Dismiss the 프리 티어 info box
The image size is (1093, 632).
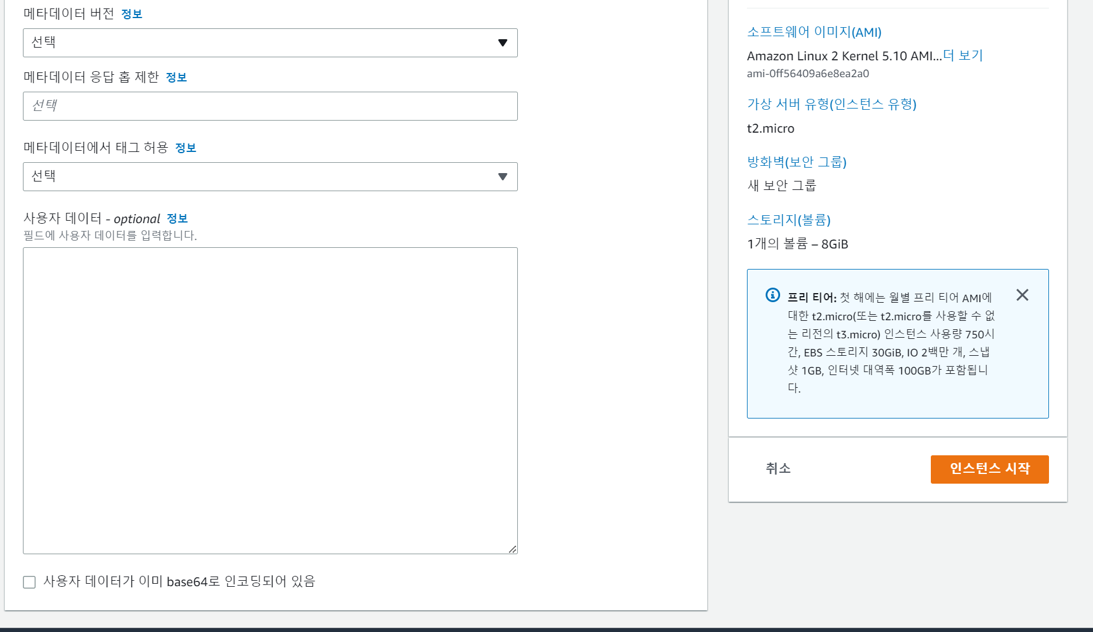pos(1022,295)
